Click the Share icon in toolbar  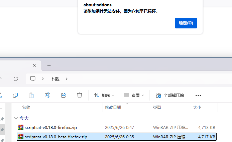64,95
